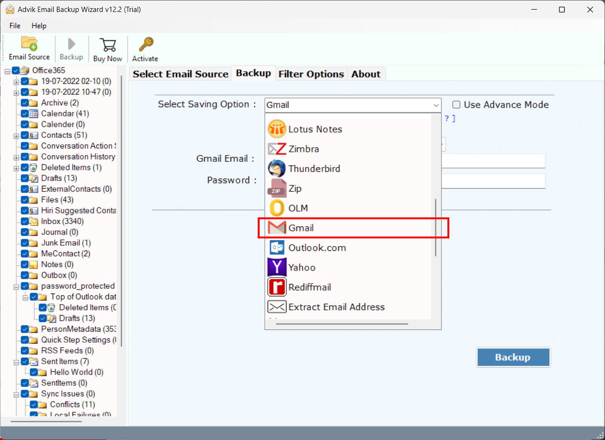Open the Help menu

click(x=39, y=26)
